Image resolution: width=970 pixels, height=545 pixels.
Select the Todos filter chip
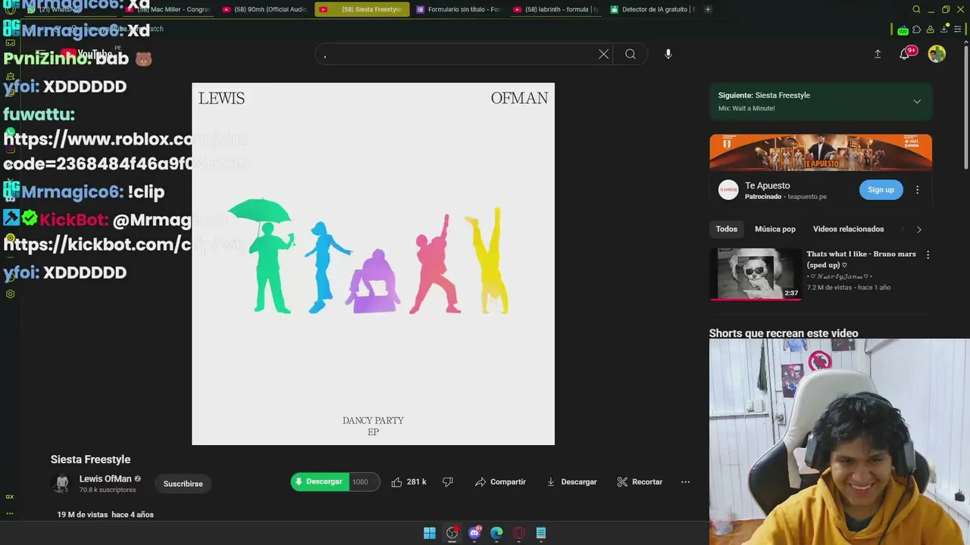point(727,229)
